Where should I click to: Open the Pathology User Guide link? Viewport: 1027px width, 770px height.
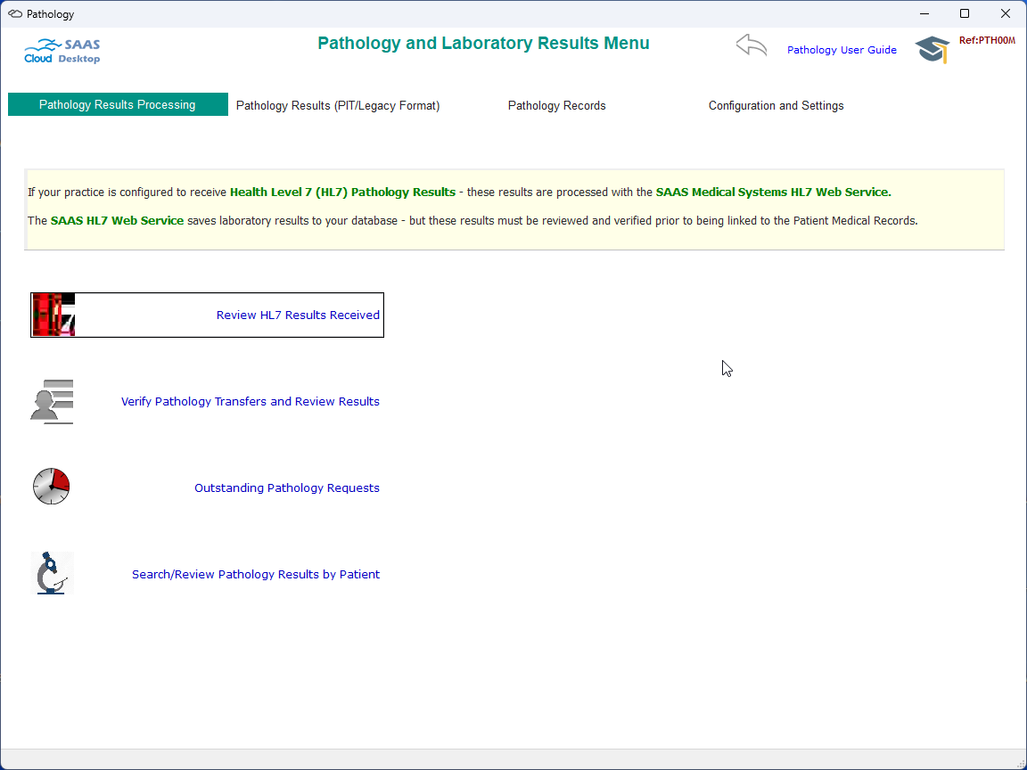pos(842,50)
